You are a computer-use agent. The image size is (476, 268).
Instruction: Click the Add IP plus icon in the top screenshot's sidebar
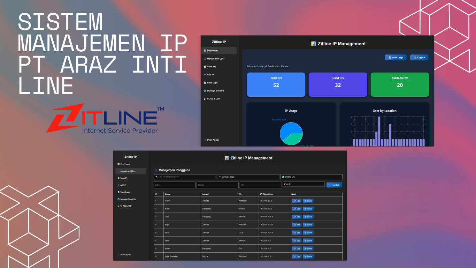tap(205, 75)
